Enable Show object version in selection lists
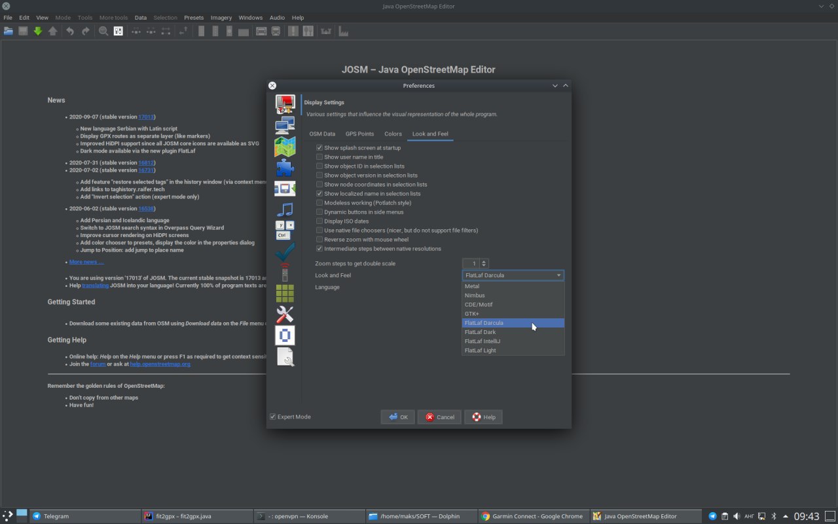This screenshot has width=838, height=524. [x=319, y=176]
